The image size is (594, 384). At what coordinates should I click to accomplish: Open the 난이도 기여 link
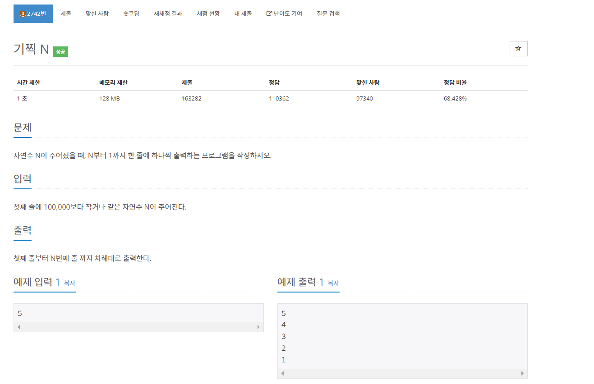click(x=284, y=14)
